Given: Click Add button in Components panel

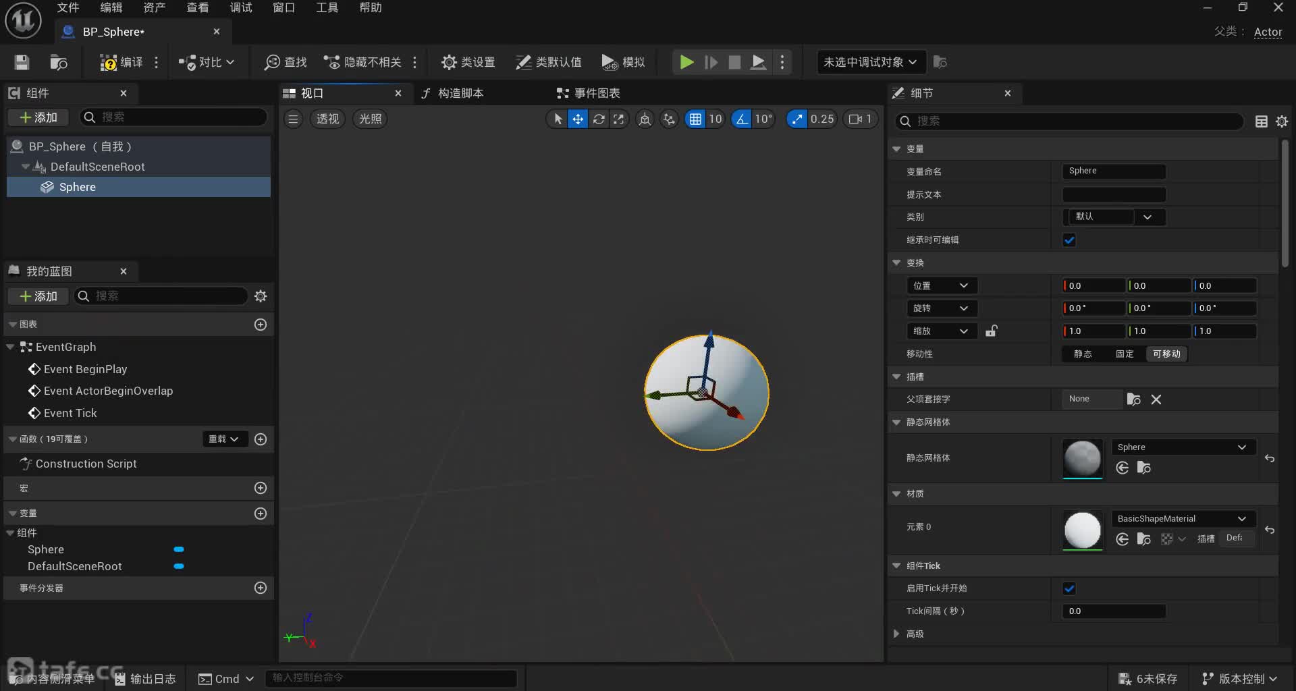Looking at the screenshot, I should coord(38,117).
